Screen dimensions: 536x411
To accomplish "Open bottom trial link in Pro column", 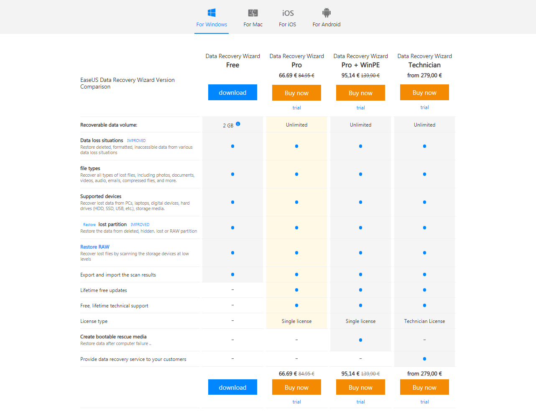I will 296,402.
